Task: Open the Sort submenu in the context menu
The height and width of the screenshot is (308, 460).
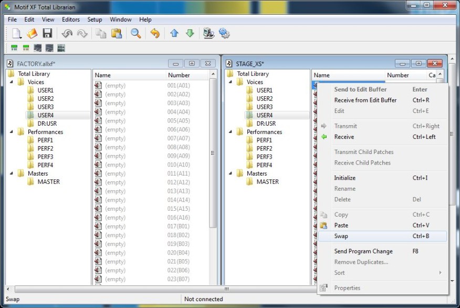Action: [x=383, y=273]
